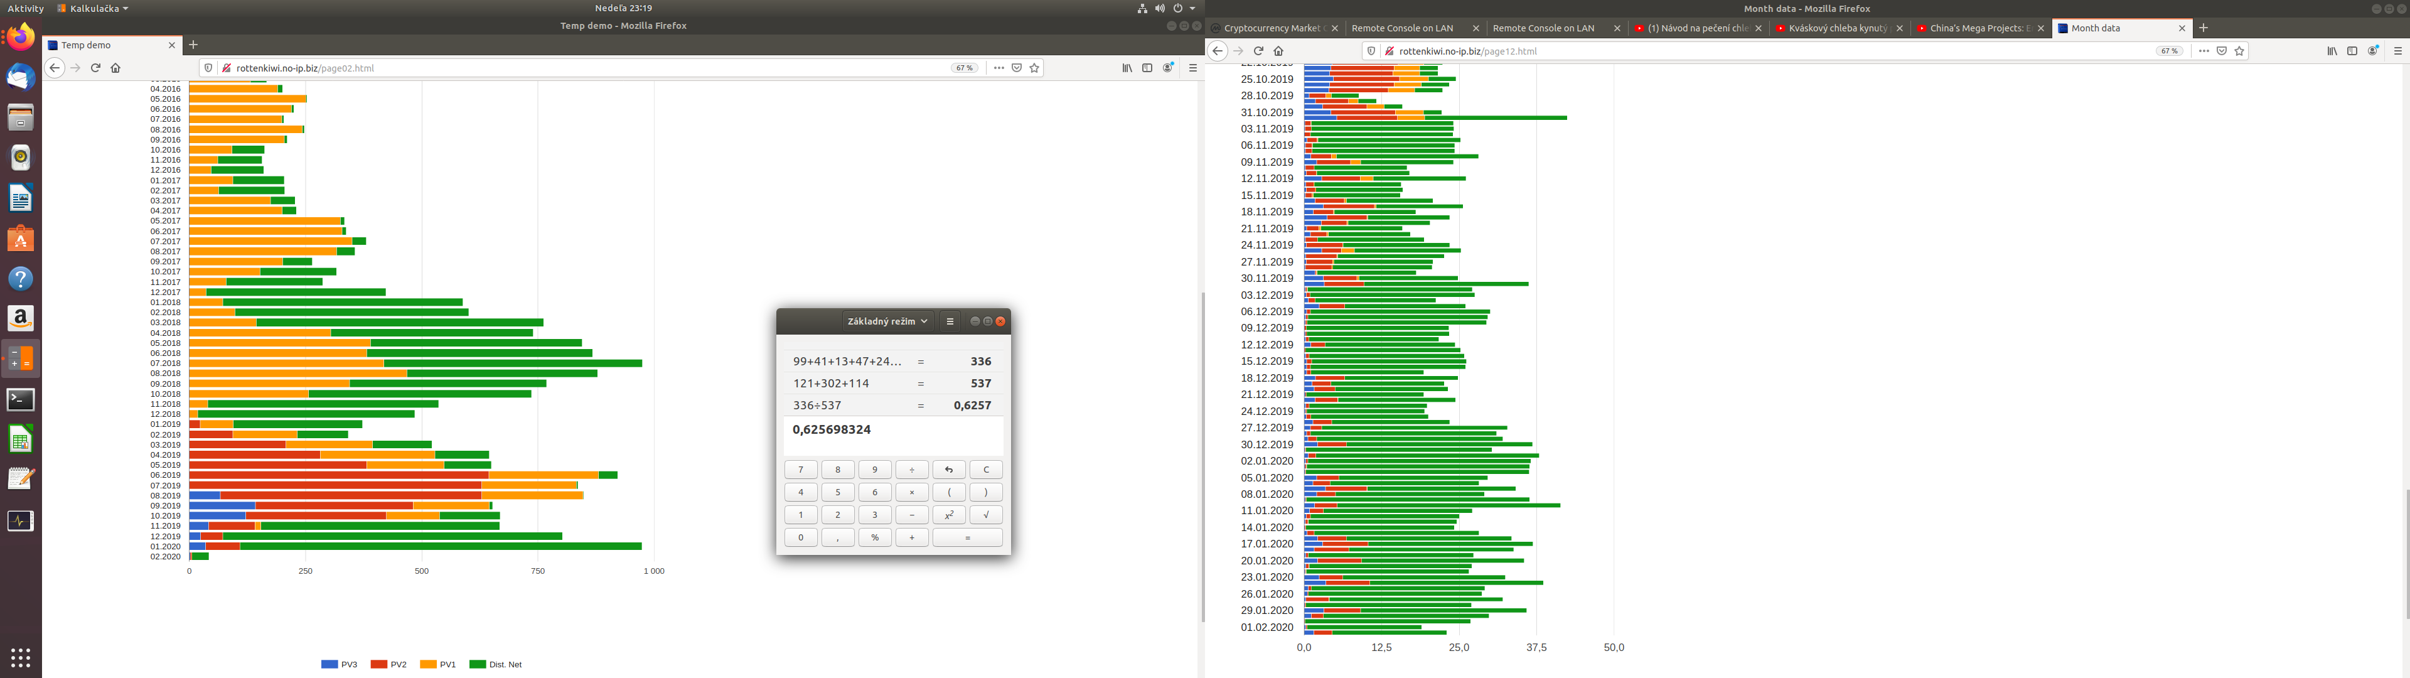Bookmark the page12.html with star icon
Screen dimensions: 2410x678
[x=2239, y=51]
